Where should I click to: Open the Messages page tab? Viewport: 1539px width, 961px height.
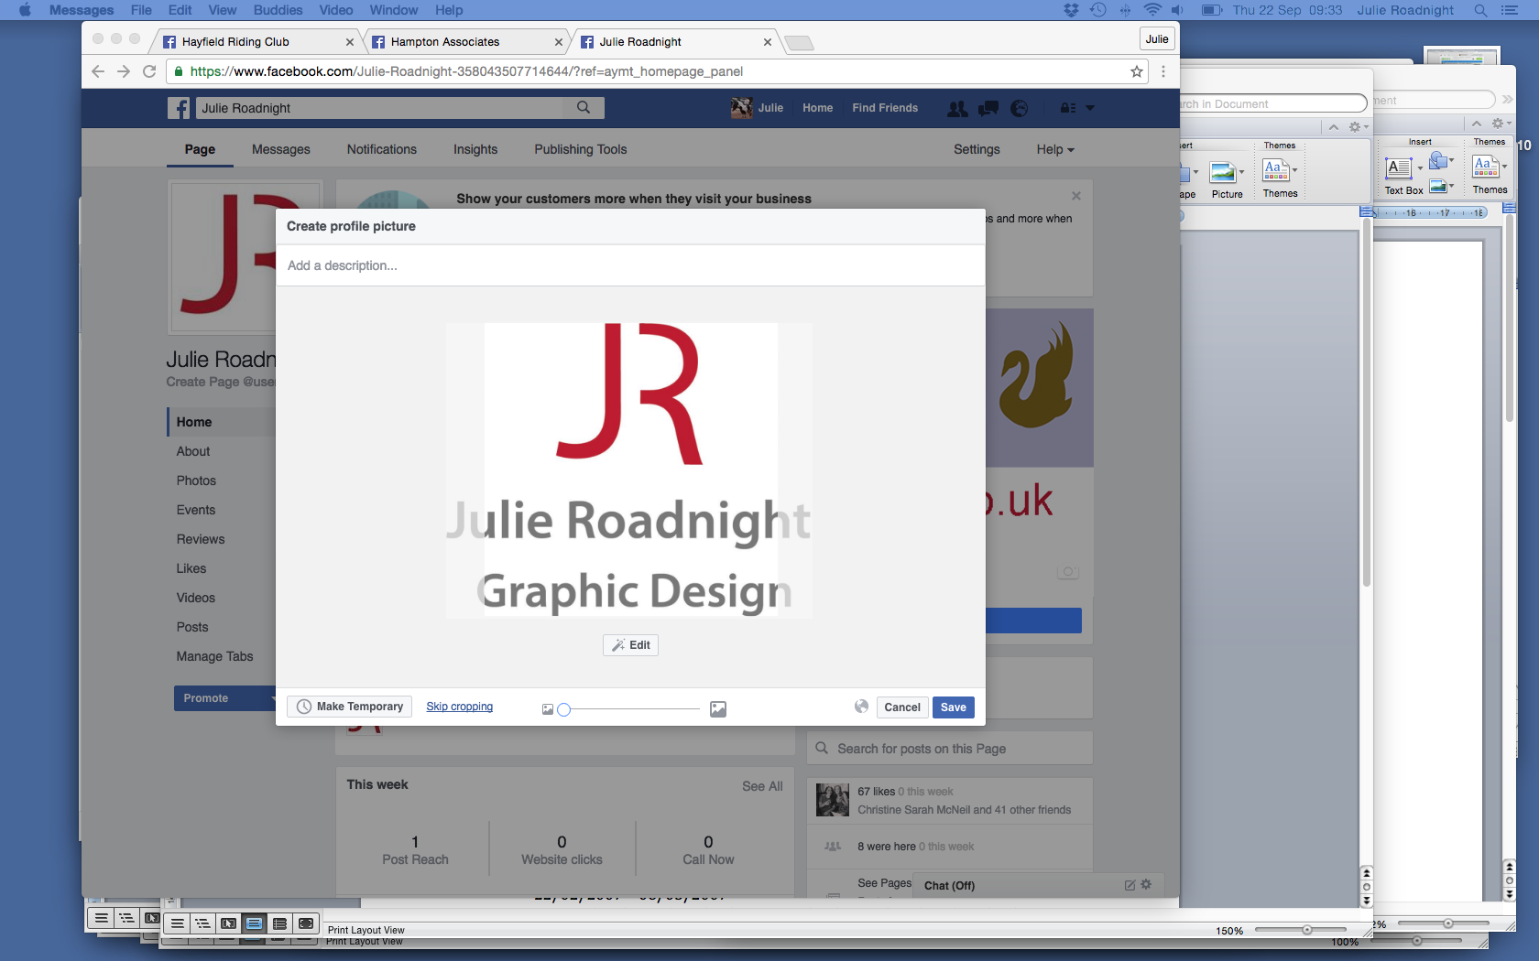[x=281, y=149]
